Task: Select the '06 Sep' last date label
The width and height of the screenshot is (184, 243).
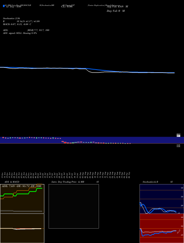Action: 129,175
